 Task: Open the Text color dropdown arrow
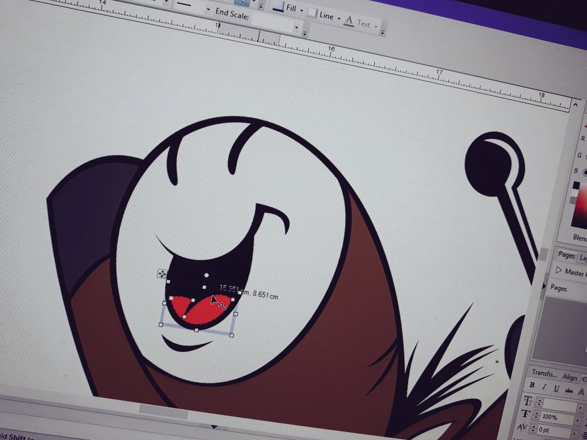(x=375, y=26)
